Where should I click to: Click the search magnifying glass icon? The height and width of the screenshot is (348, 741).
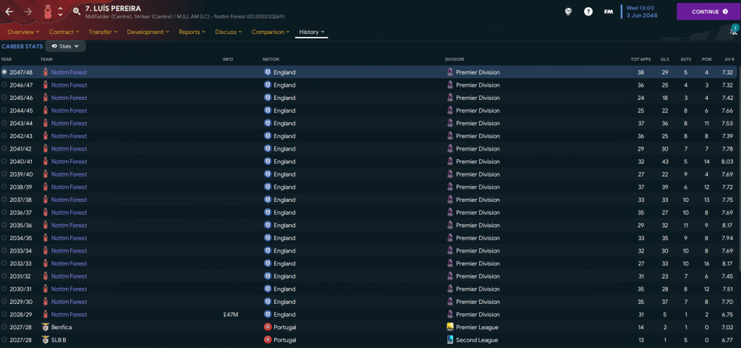[x=77, y=12]
